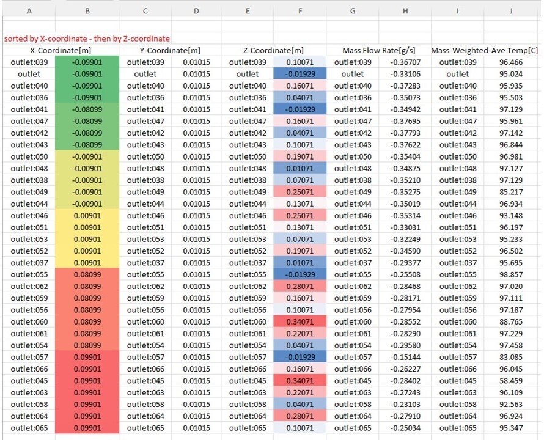Viewport: 544px width, 440px height.
Task: Select the column J header
Action: tap(512, 10)
